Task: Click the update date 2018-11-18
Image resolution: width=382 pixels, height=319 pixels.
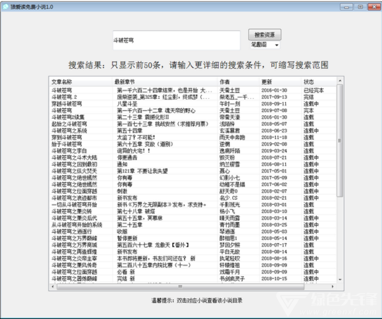Action: pos(274,137)
